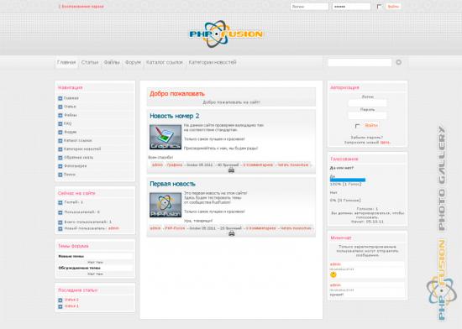Select Статьи in the Навигация panel
Screen dimensions: 462x329
[70, 107]
